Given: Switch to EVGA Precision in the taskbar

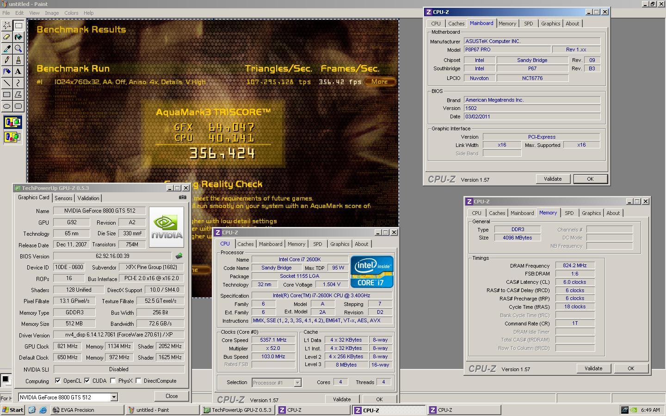Looking at the screenshot, I should 87,410.
